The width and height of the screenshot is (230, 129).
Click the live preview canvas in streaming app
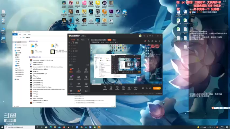(x=126, y=64)
